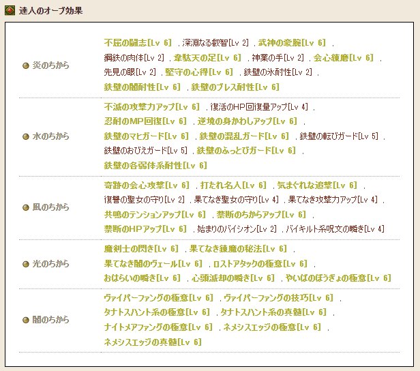Select 奇跡の会心攻撃 Lv 6 effect
420x371 pixels.
pyautogui.click(x=147, y=185)
